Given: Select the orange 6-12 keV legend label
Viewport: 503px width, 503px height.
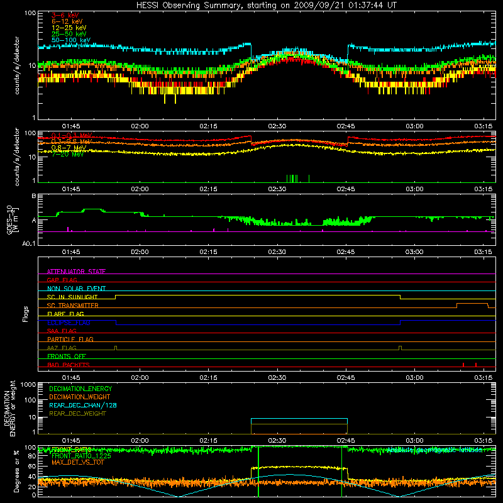Looking at the screenshot, I should coord(67,21).
